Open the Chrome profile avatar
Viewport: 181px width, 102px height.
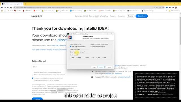(x=176, y=8)
